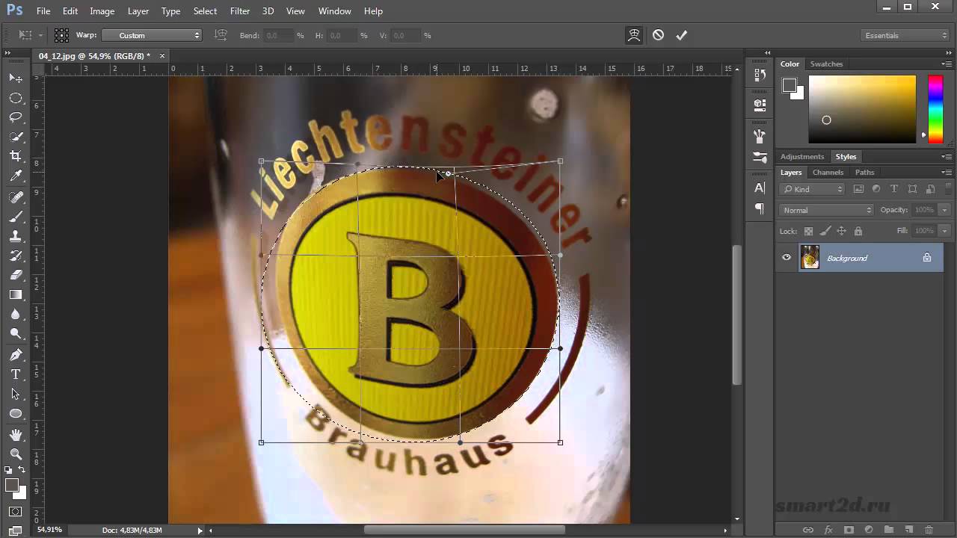Image resolution: width=957 pixels, height=538 pixels.
Task: Switch to the Channels tab
Action: click(x=828, y=173)
